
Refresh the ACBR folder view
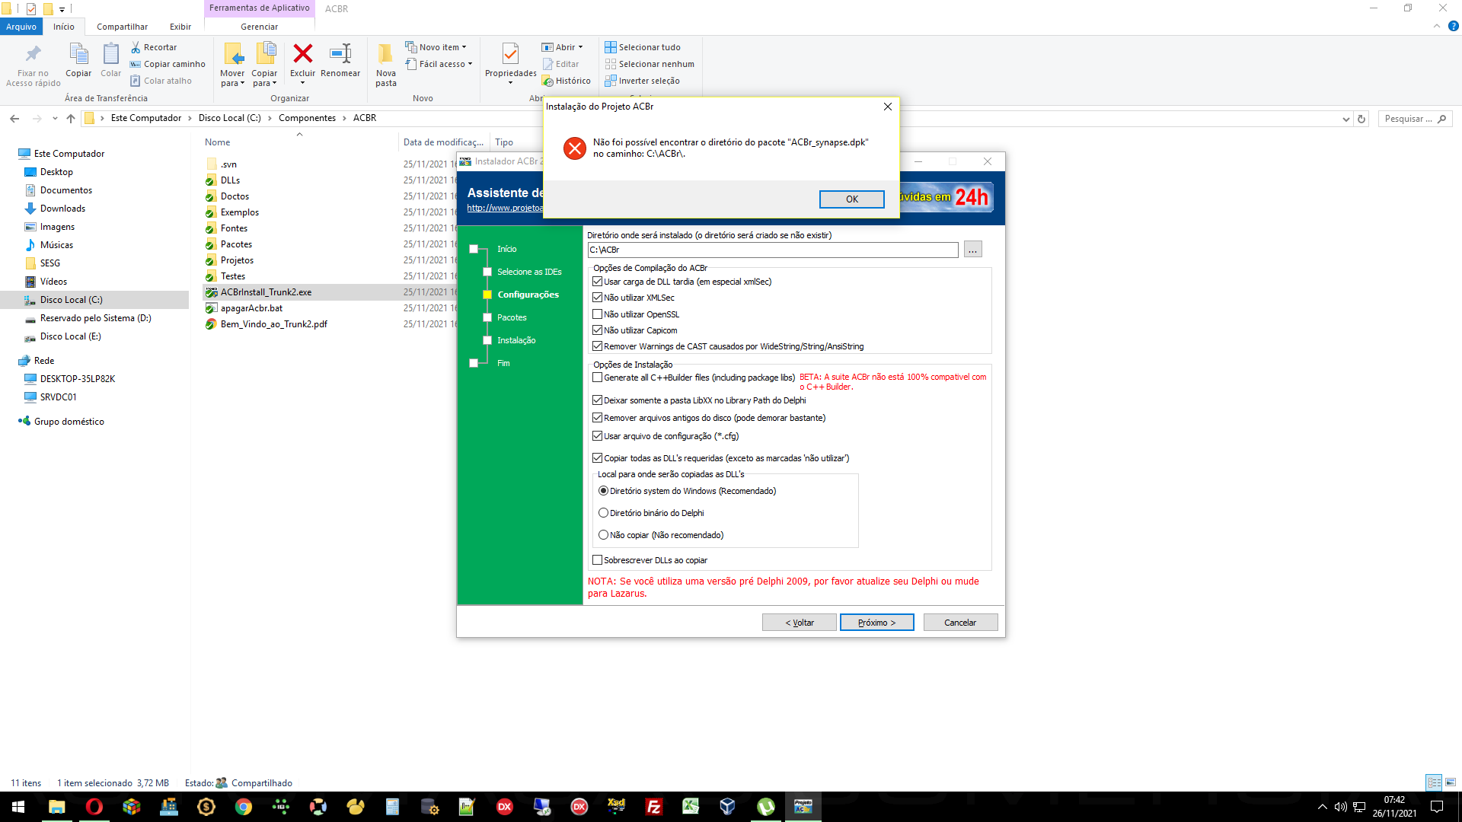click(1361, 119)
